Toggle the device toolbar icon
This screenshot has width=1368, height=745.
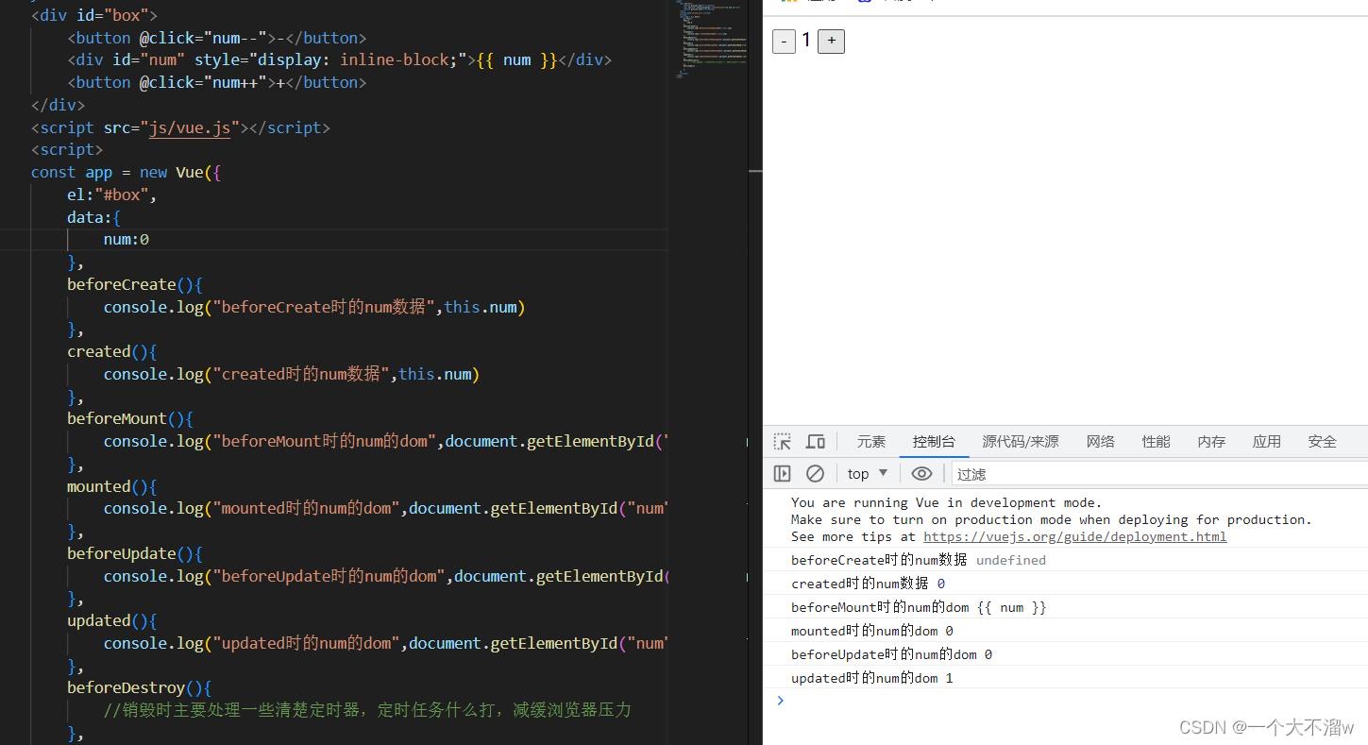pyautogui.click(x=816, y=441)
